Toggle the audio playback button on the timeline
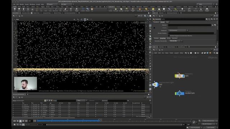 [18, 125]
